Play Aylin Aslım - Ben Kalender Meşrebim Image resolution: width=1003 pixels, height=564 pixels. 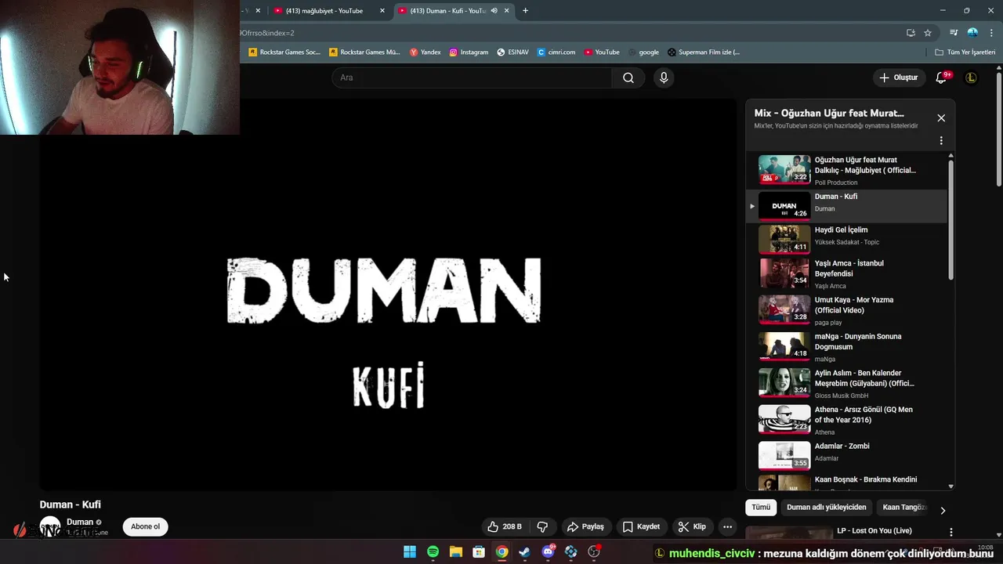pyautogui.click(x=846, y=383)
